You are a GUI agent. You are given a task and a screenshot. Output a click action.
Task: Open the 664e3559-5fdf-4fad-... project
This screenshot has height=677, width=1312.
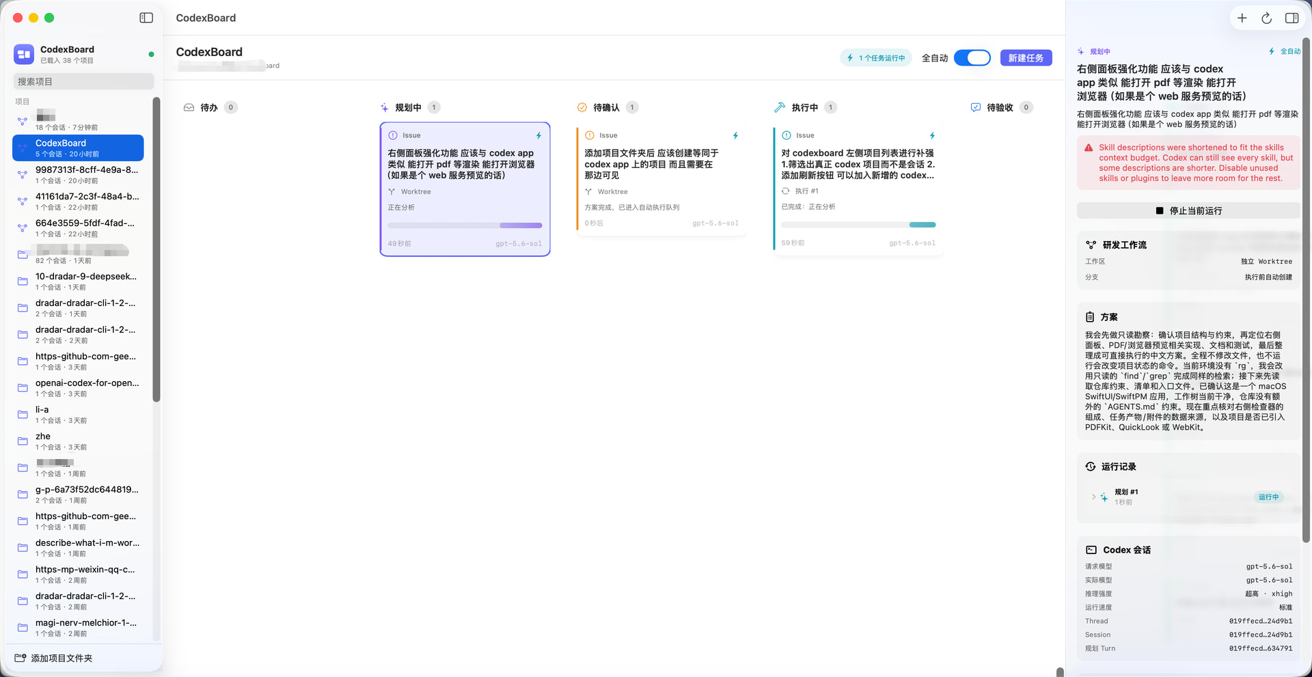(78, 228)
